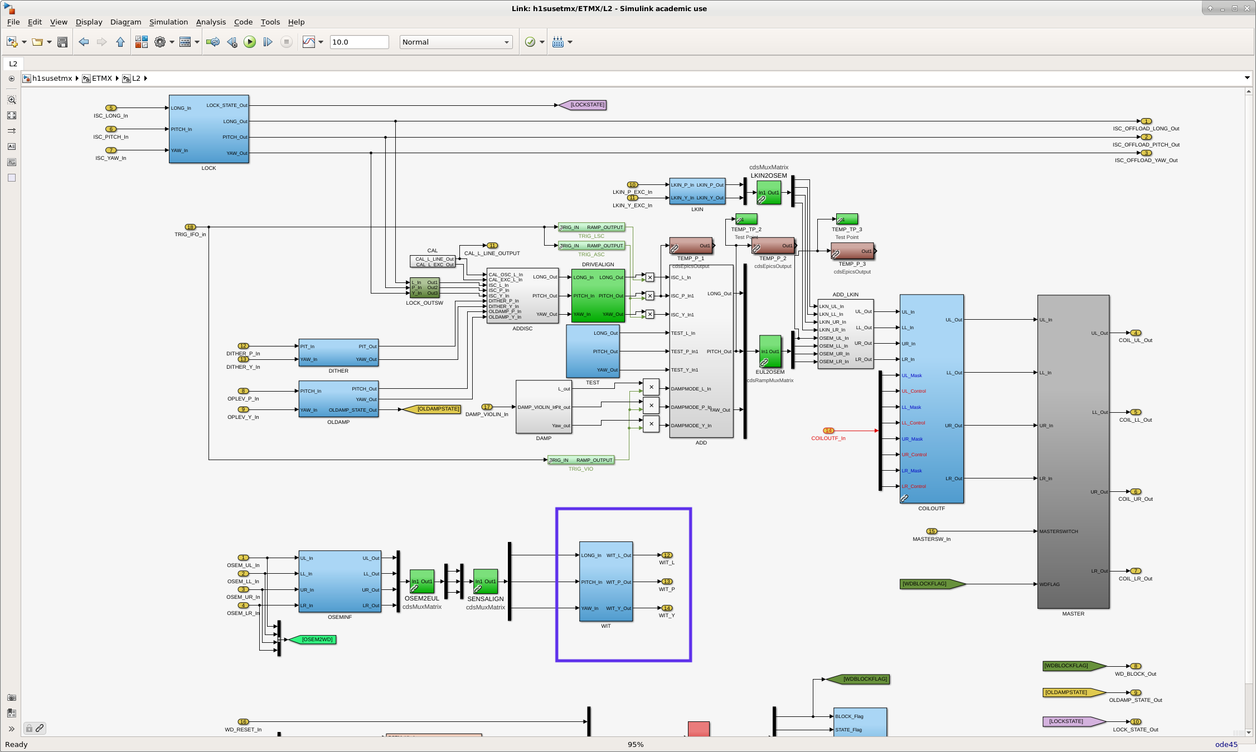Select the LOCK subsystem block
1256x752 pixels.
(208, 129)
